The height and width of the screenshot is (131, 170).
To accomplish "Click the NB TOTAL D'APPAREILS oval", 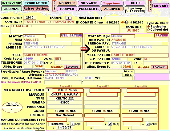I will 12,107.
